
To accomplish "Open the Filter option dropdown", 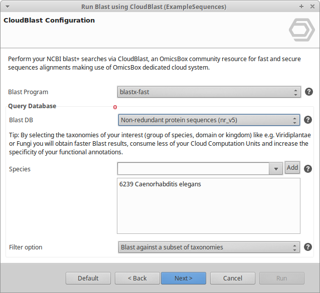I will (x=208, y=247).
